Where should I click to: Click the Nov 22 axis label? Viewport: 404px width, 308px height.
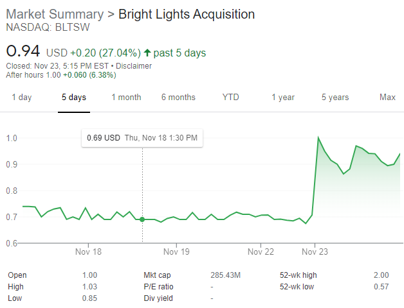coord(261,252)
